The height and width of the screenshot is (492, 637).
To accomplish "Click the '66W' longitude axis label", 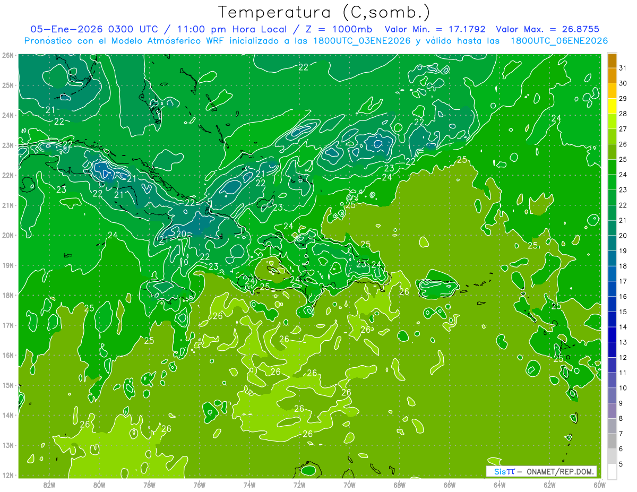I will 450,485.
